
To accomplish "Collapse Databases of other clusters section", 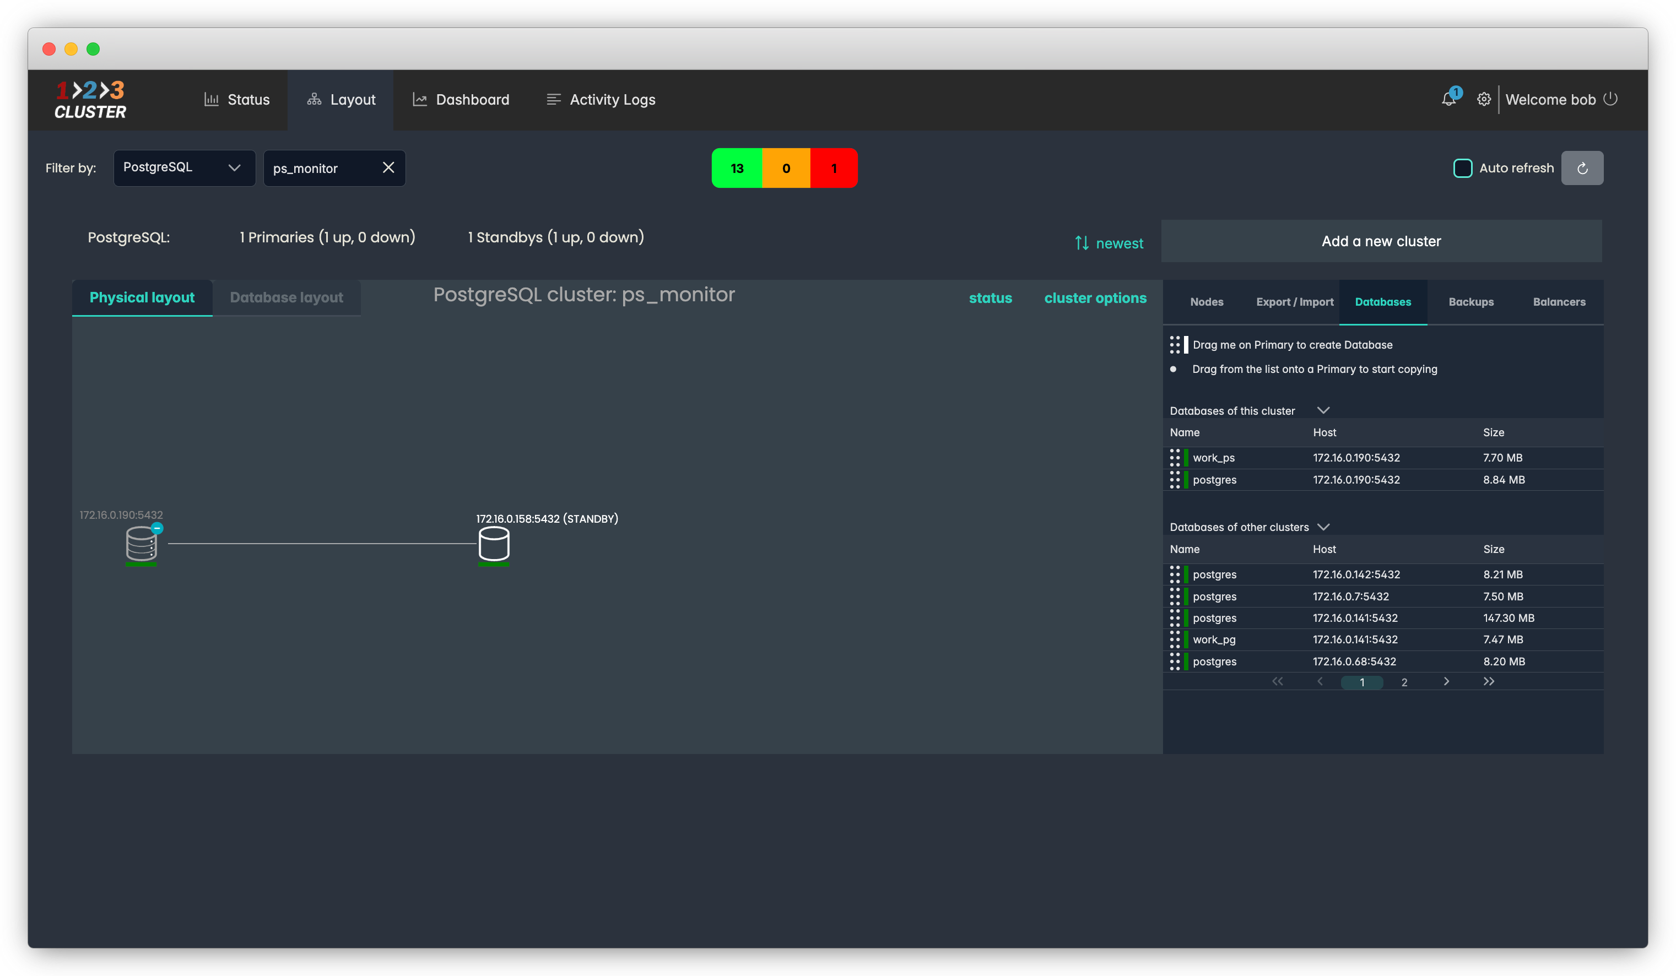I will (x=1323, y=527).
